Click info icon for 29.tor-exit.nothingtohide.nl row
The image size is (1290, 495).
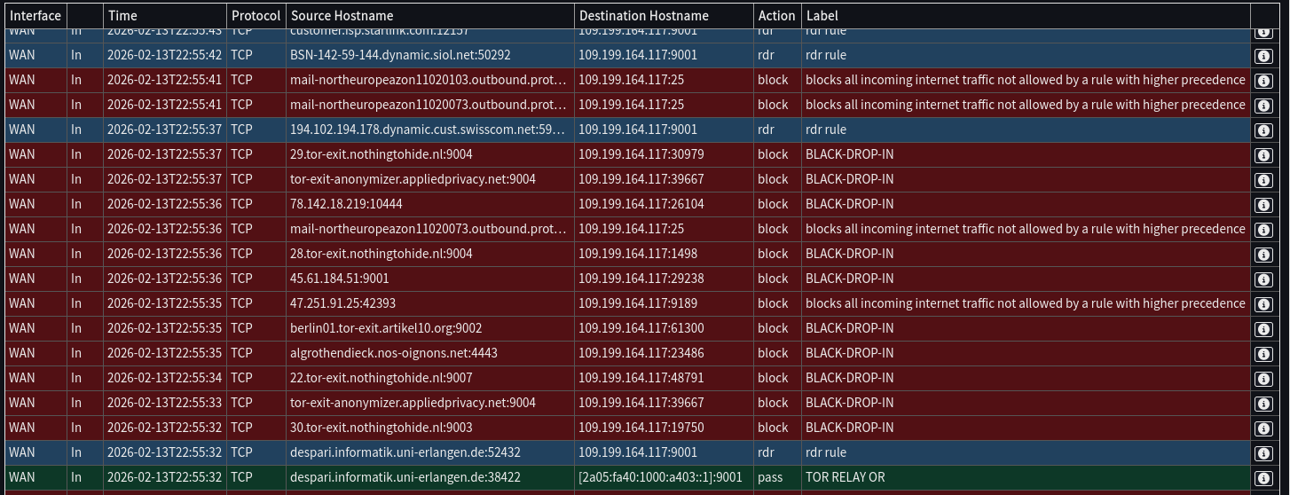(x=1262, y=154)
